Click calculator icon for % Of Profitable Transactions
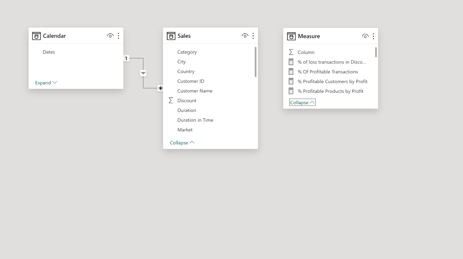 pos(291,72)
